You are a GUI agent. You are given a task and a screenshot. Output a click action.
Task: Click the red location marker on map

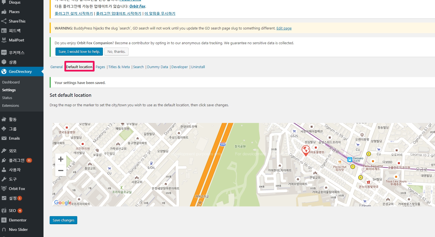click(x=306, y=150)
